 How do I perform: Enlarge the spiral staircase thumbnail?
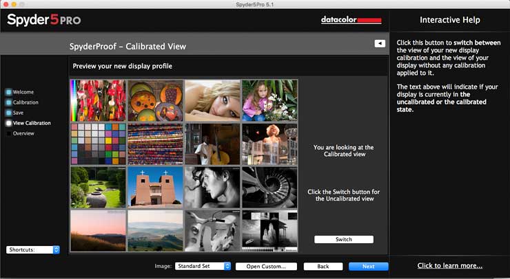(269, 188)
